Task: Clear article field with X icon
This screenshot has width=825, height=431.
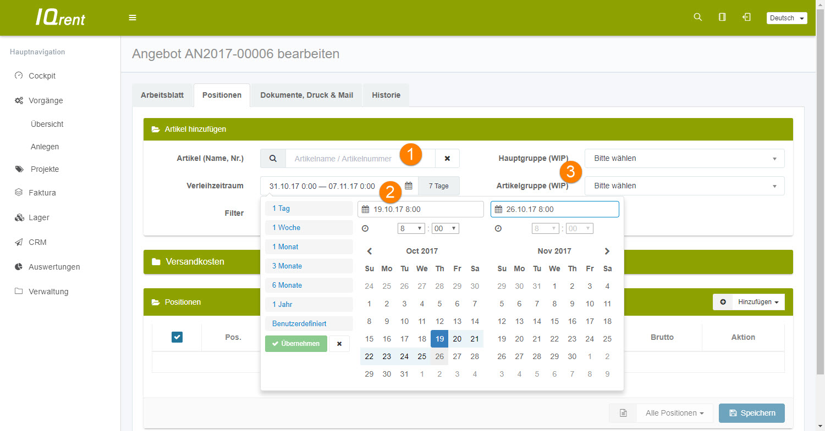Action: tap(447, 158)
